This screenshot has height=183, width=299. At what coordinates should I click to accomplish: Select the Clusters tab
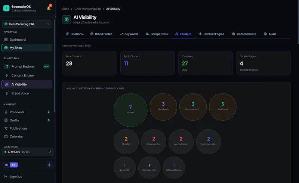click(183, 34)
